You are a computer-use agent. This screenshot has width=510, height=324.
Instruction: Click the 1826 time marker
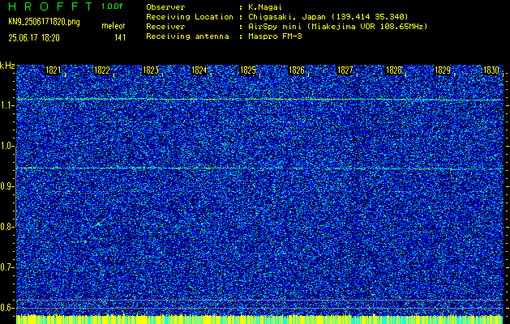(297, 70)
